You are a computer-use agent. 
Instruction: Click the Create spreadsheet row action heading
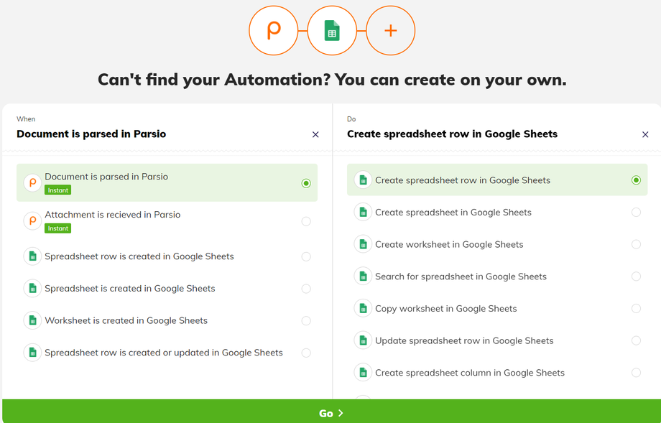point(452,134)
